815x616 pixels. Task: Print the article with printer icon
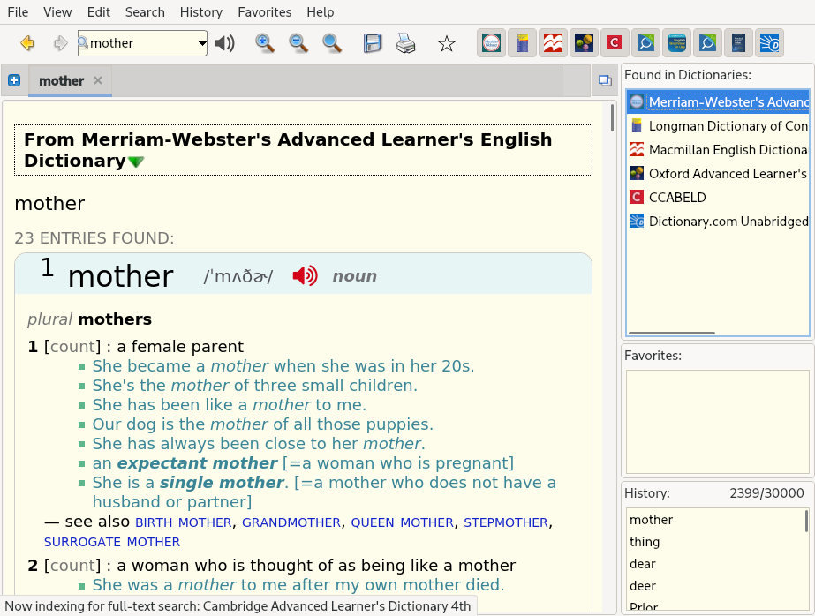[x=405, y=43]
